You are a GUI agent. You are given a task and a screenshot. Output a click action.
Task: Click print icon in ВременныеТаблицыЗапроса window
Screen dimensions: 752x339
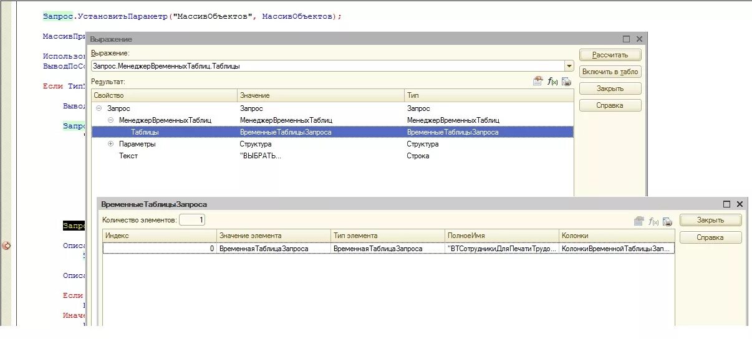pyautogui.click(x=667, y=221)
